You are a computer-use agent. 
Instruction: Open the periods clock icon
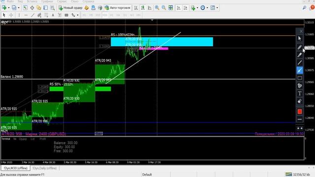[x=203, y=8]
